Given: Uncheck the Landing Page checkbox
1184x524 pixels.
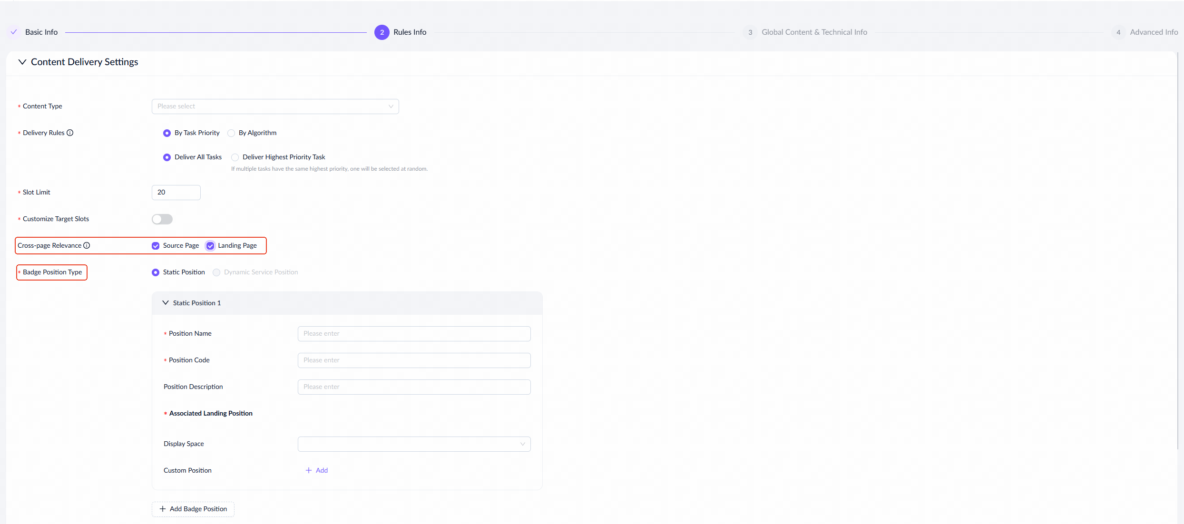Looking at the screenshot, I should click(x=210, y=246).
